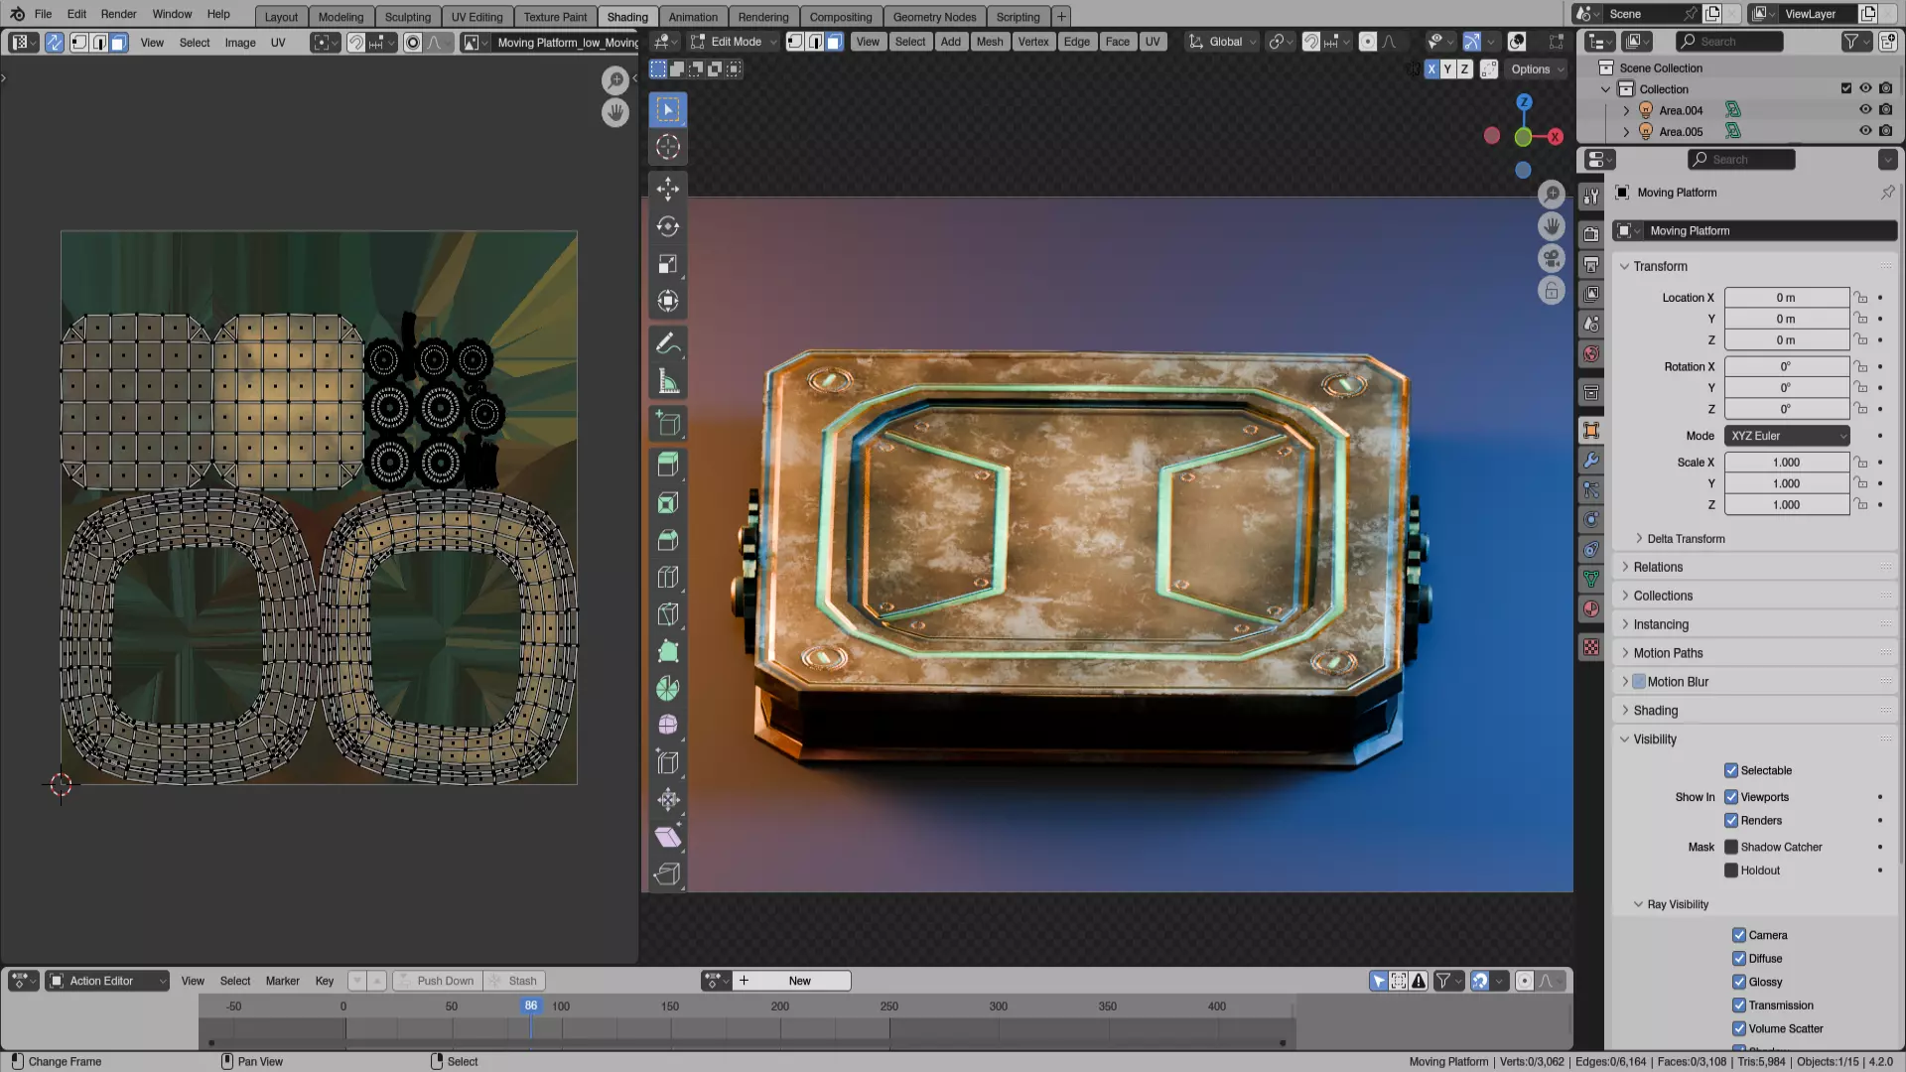
Task: Select the Transform tool in viewport toolbar
Action: click(x=668, y=301)
